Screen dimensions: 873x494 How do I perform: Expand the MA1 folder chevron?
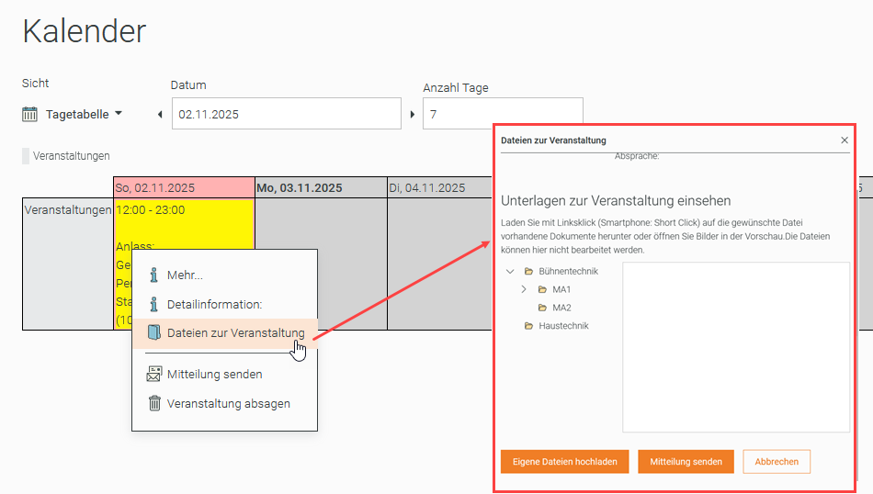(524, 289)
